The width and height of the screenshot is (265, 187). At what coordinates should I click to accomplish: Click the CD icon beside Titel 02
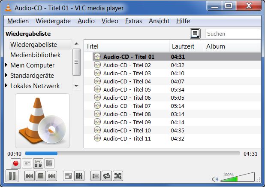pos(97,64)
